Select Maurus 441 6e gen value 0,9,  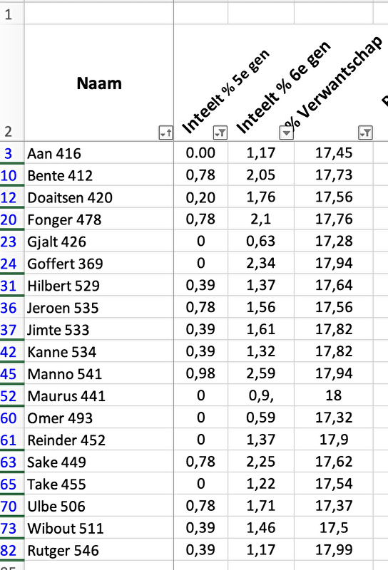261,395
